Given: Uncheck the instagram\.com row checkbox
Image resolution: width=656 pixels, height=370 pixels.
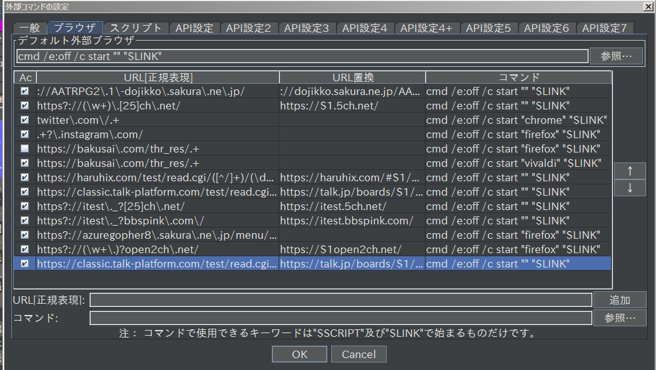Looking at the screenshot, I should click(x=25, y=134).
